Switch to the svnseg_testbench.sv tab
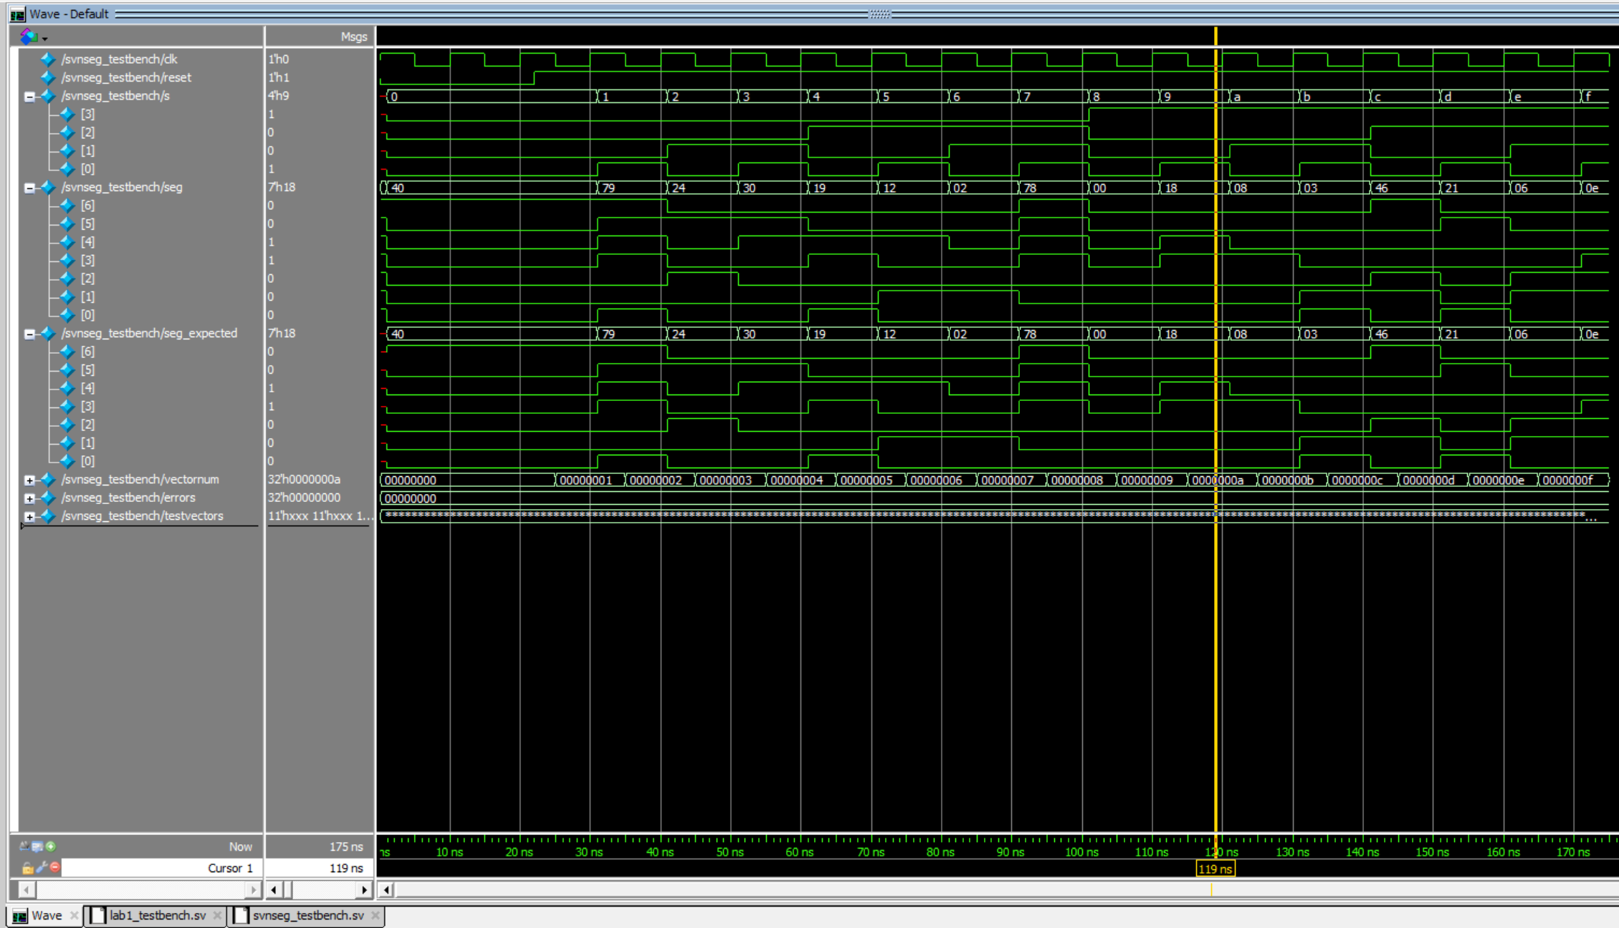Screen dimensions: 1619x928 click(x=308, y=915)
